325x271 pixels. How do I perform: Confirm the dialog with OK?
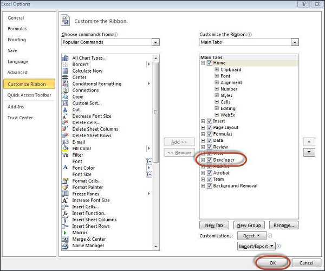click(x=272, y=263)
